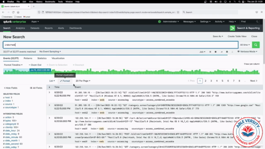
Task: Open the Firefox History menu
Action: click(x=39, y=2)
